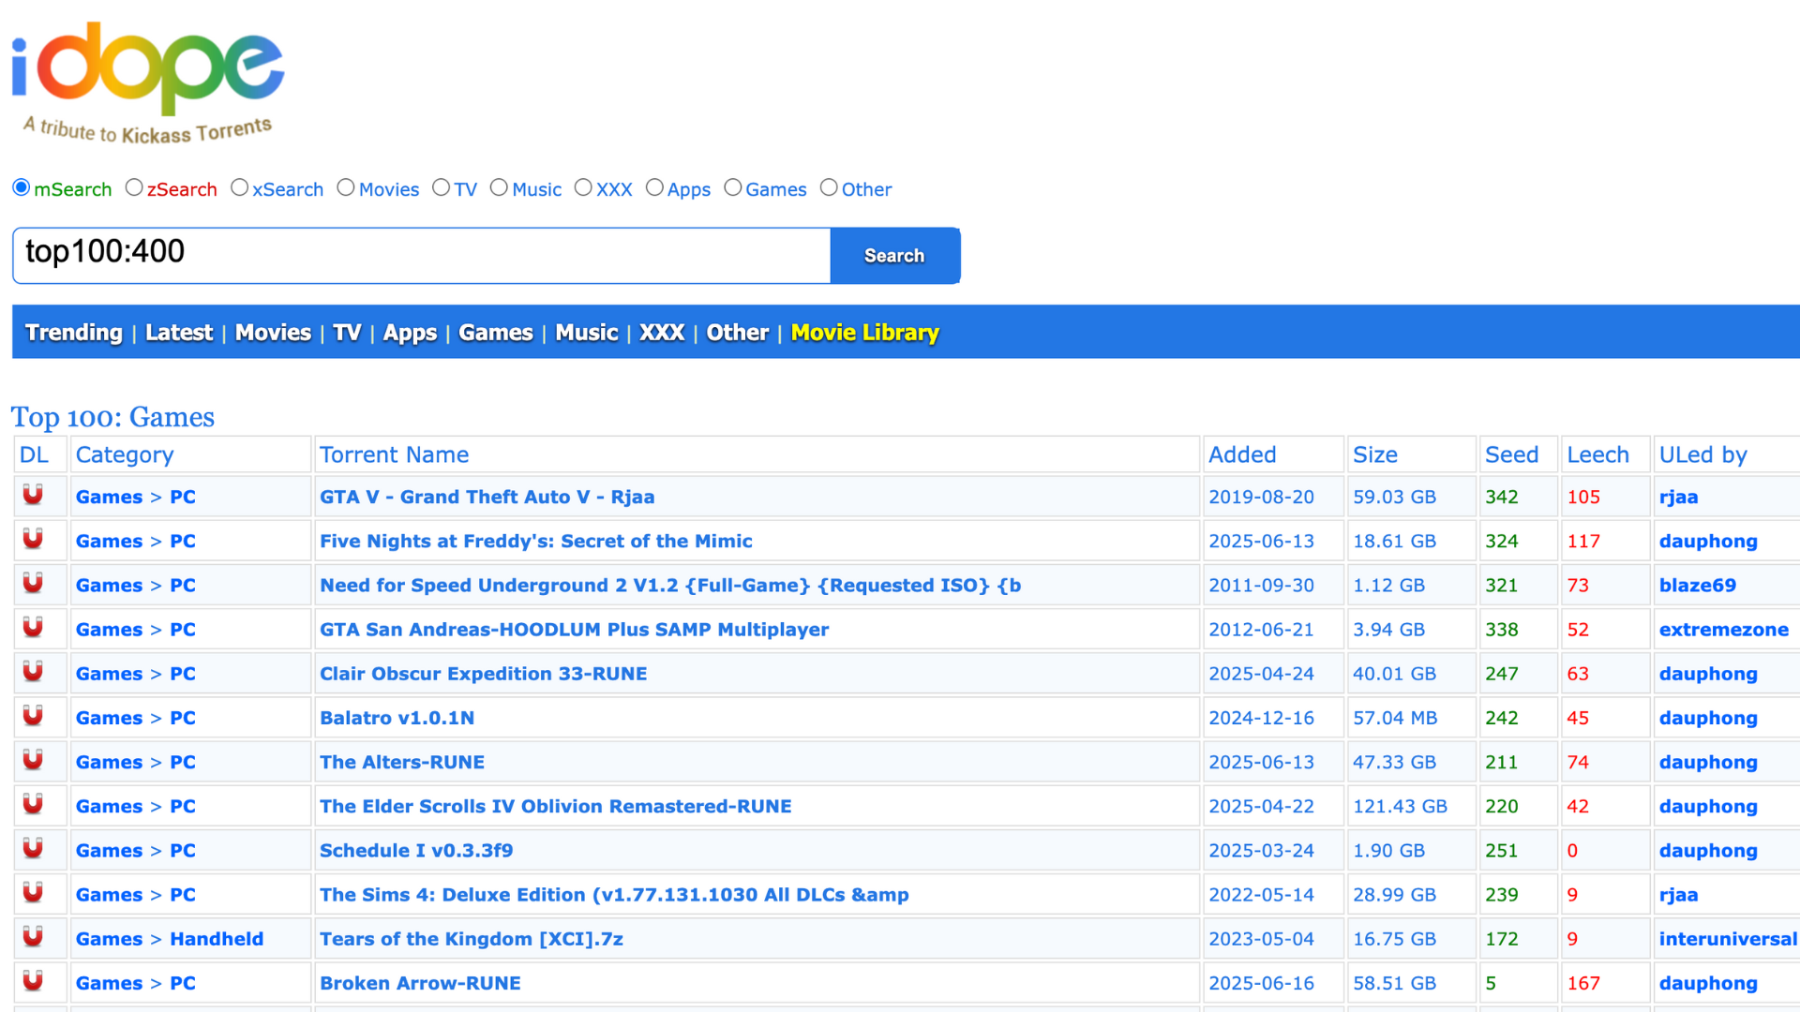Go to Movie Library in navigation bar

(864, 333)
